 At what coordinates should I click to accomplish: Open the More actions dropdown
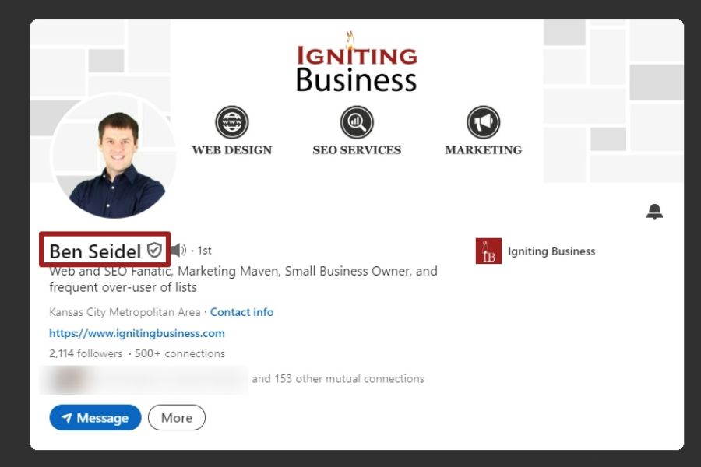pos(177,418)
